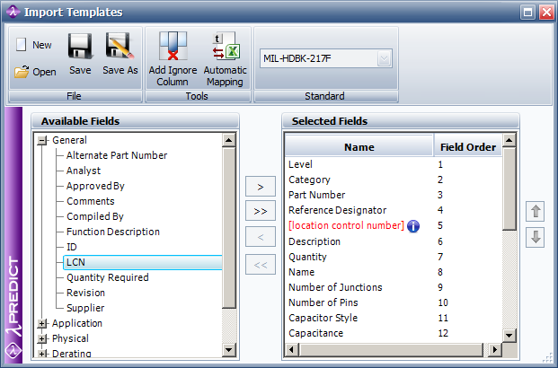Image resolution: width=558 pixels, height=368 pixels.
Task: Click the blue info icon beside location control number
Action: [x=413, y=226]
